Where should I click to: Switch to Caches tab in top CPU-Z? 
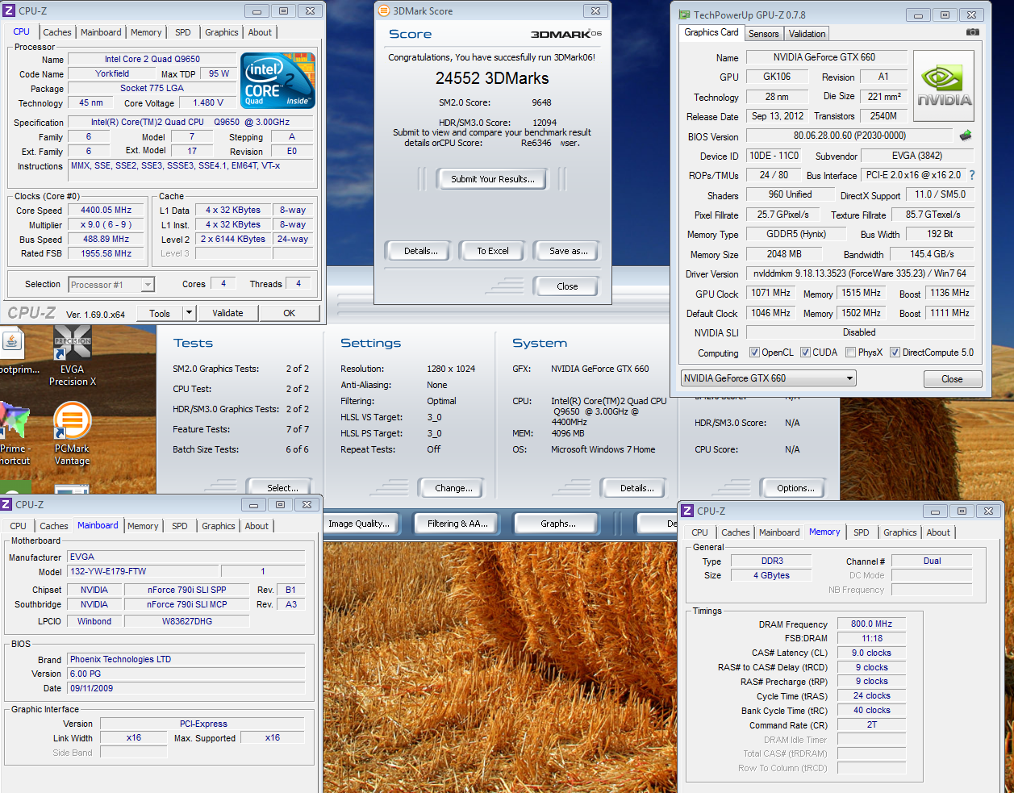point(57,32)
